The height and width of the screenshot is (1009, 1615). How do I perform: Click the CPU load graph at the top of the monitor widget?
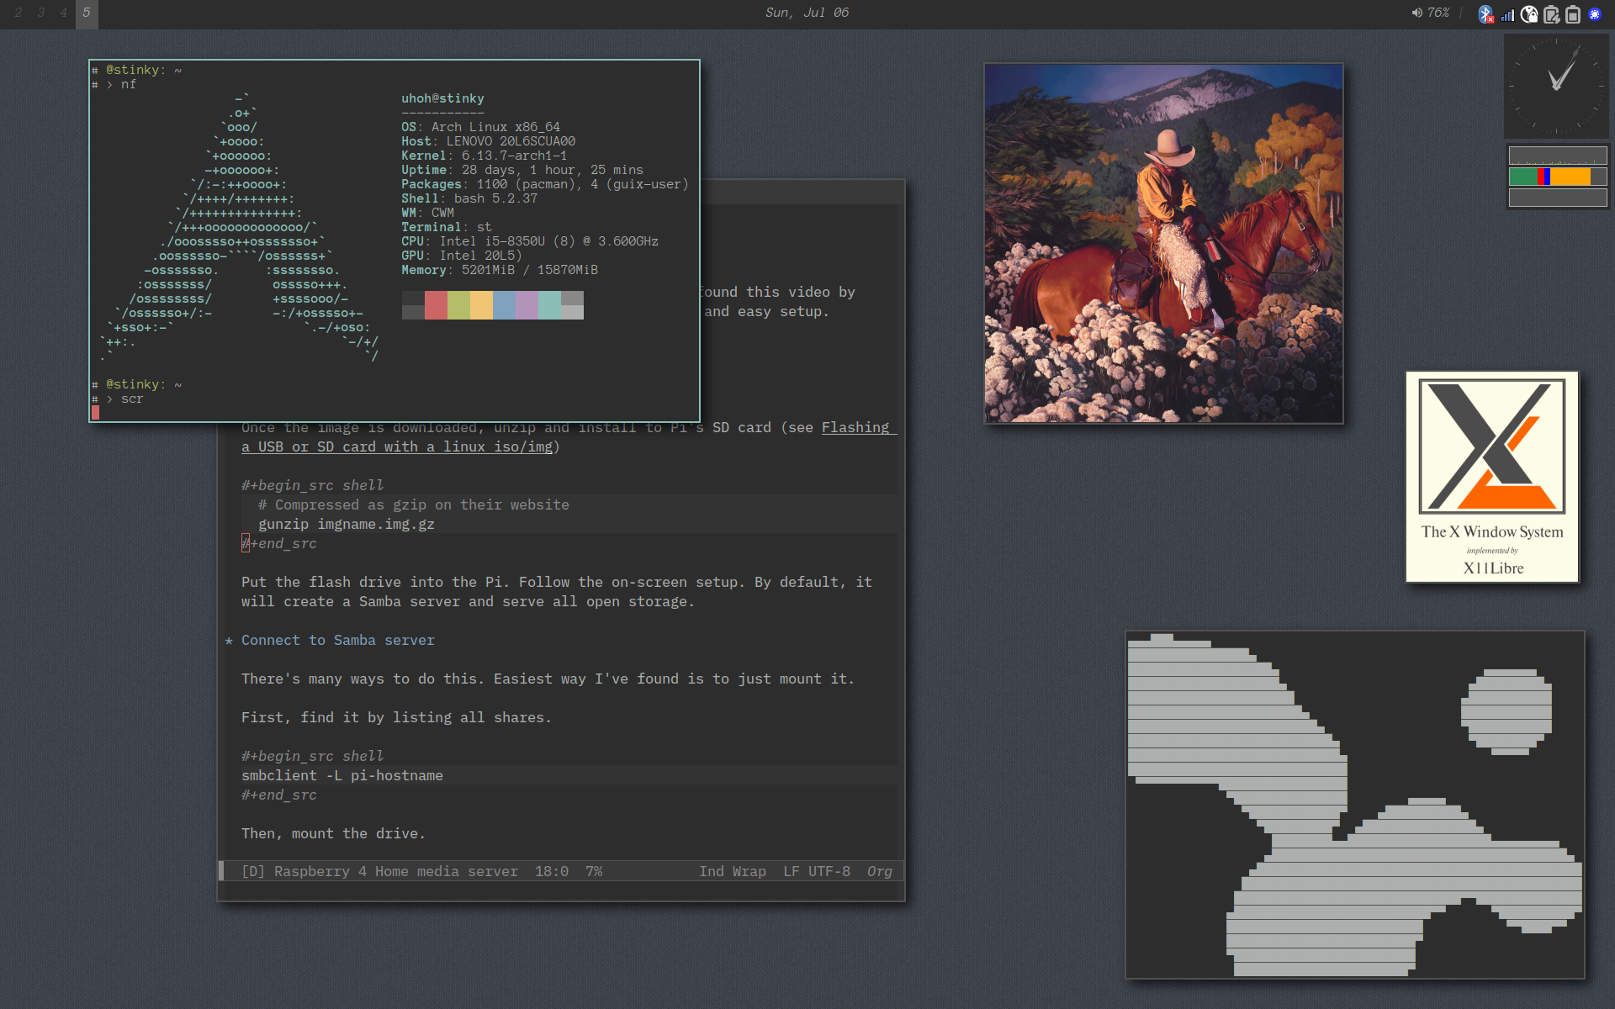1558,156
